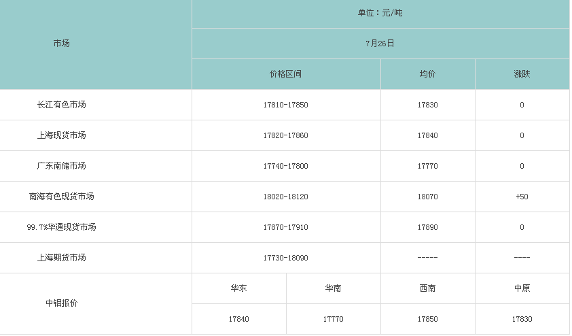Click the 上海期货市场 row label
The width and height of the screenshot is (572, 336).
pos(61,258)
